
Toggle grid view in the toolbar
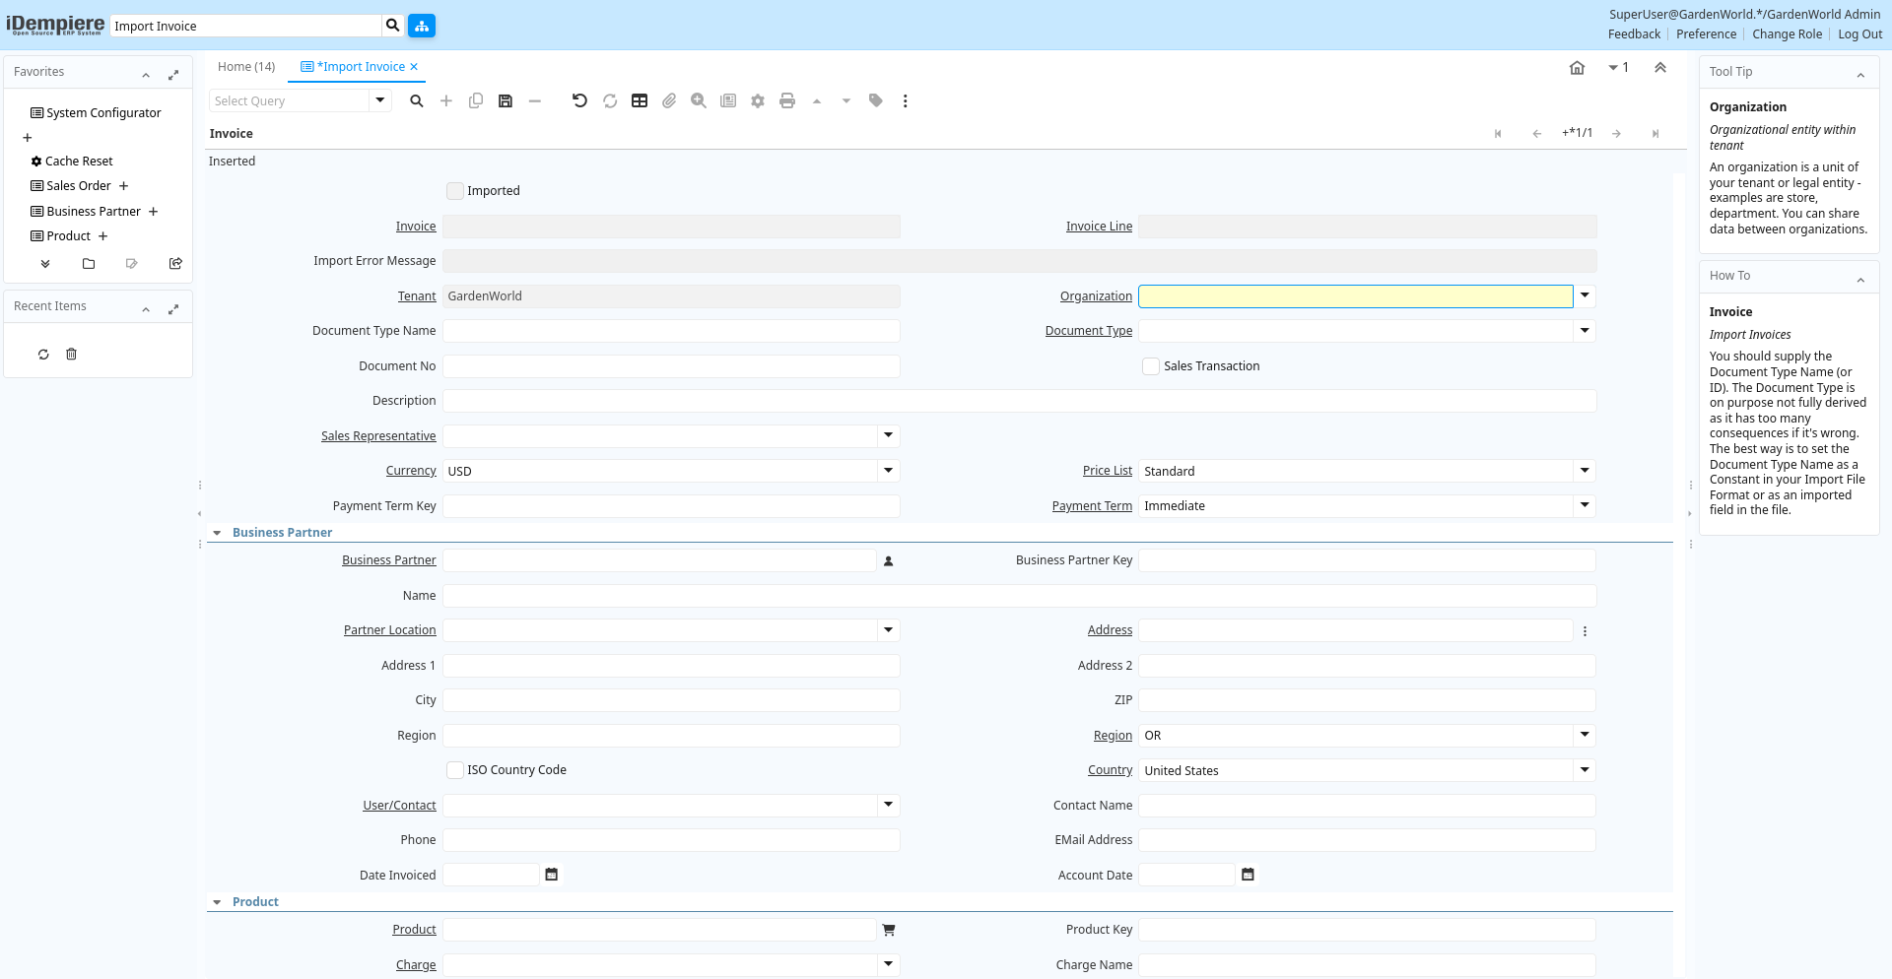[640, 100]
